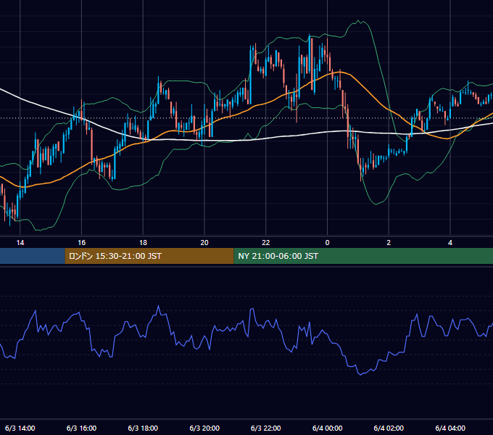Click the price axis hour label 14
The height and width of the screenshot is (435, 493).
click(x=20, y=243)
